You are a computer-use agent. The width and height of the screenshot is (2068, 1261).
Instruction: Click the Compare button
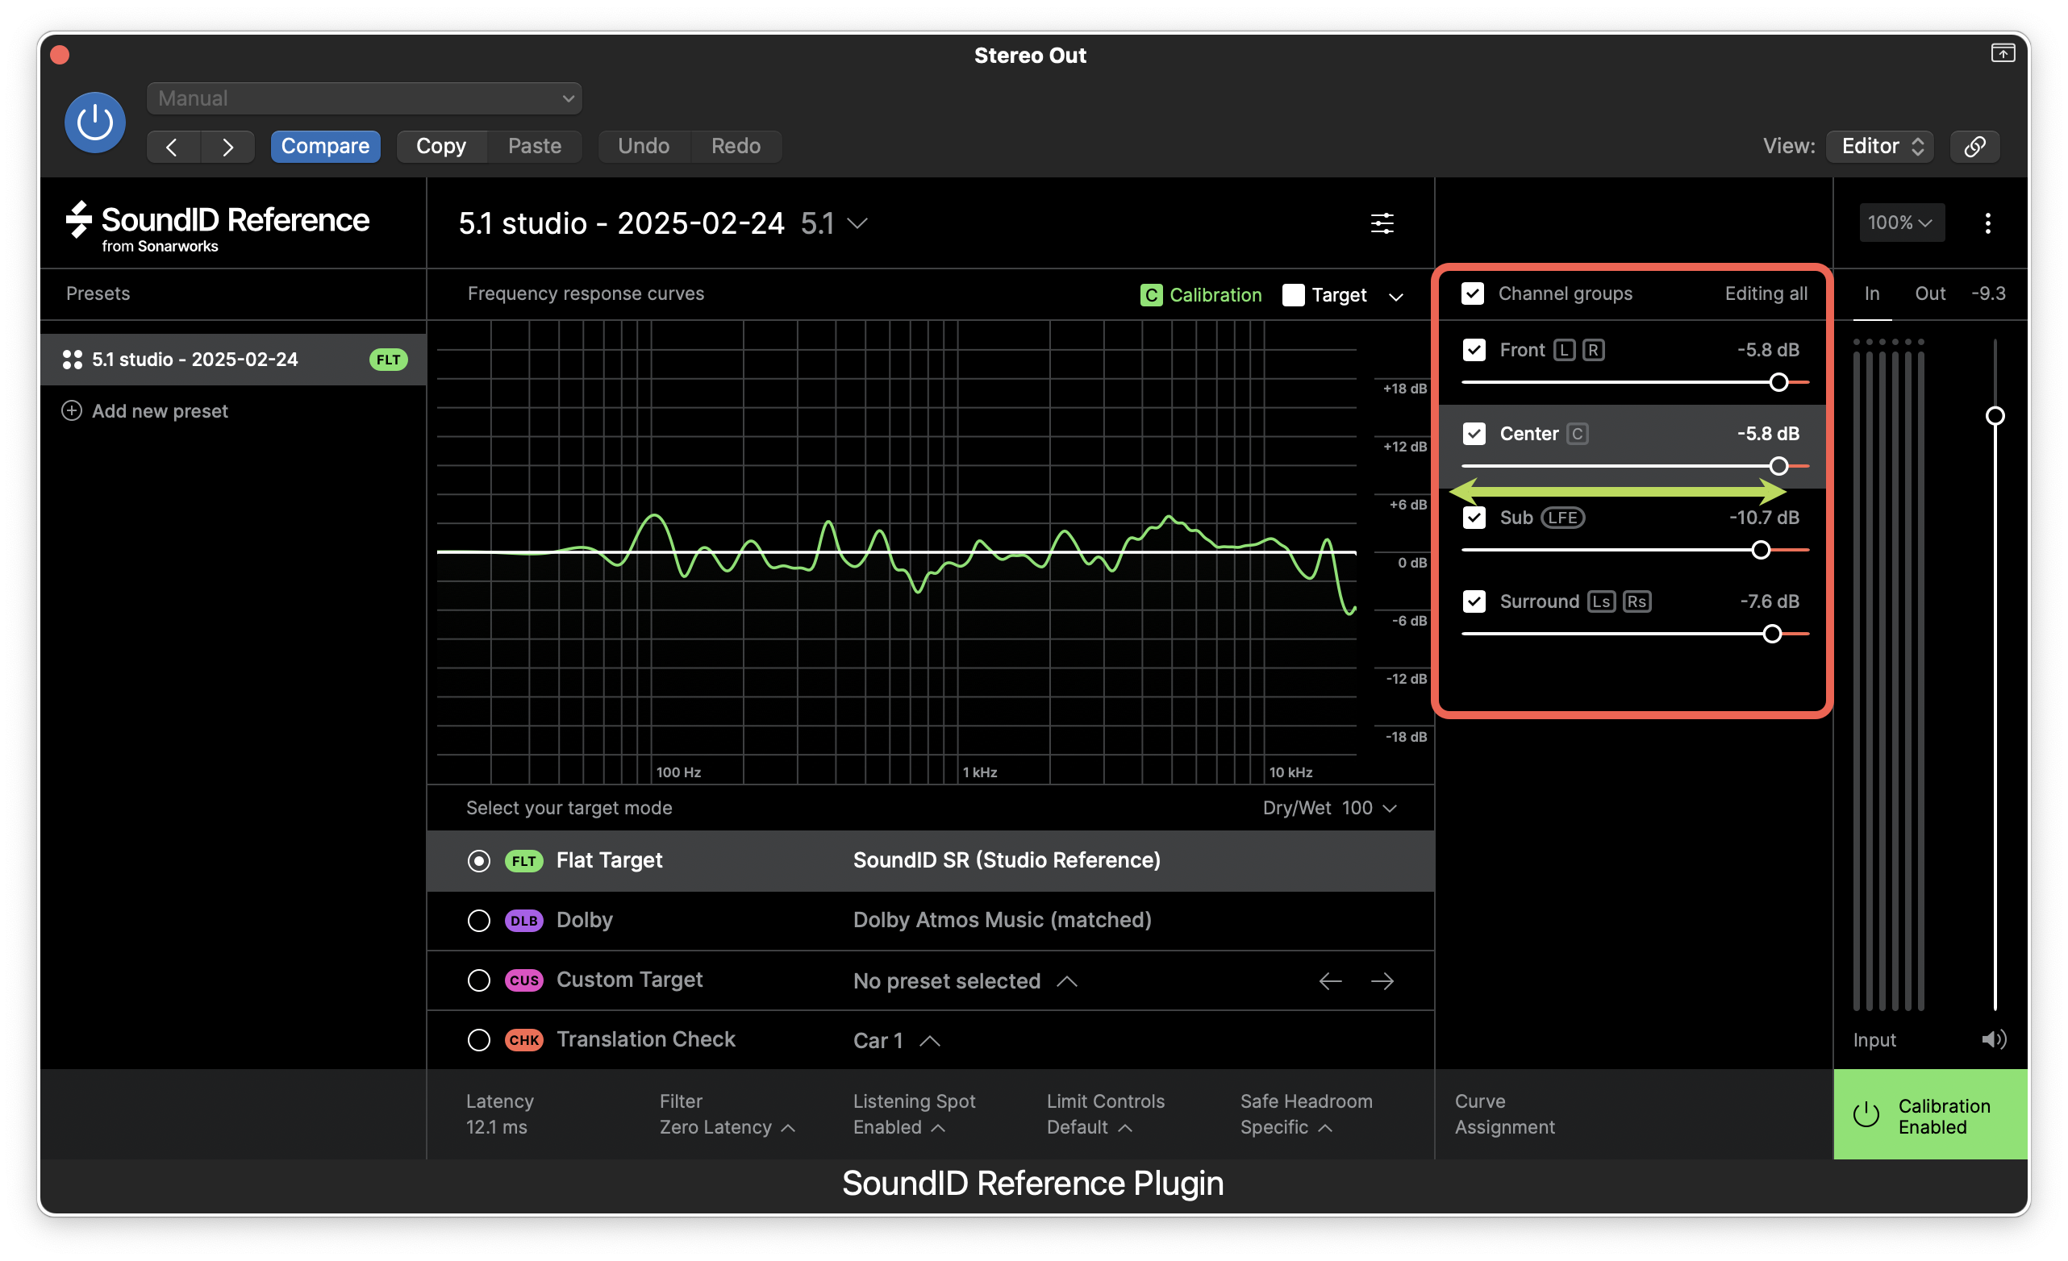tap(327, 146)
